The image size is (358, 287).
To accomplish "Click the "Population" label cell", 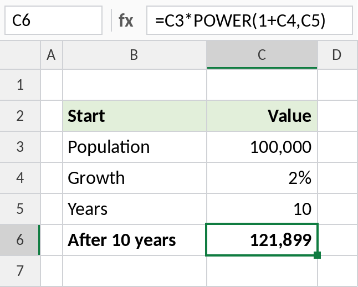I will pos(135,147).
